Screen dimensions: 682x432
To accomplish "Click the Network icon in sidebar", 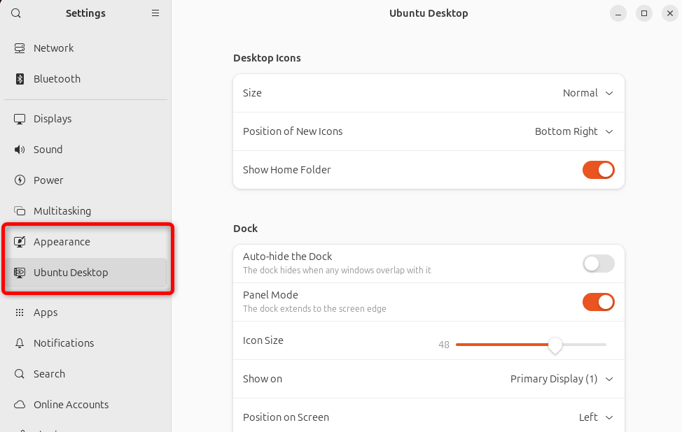I will [x=20, y=48].
